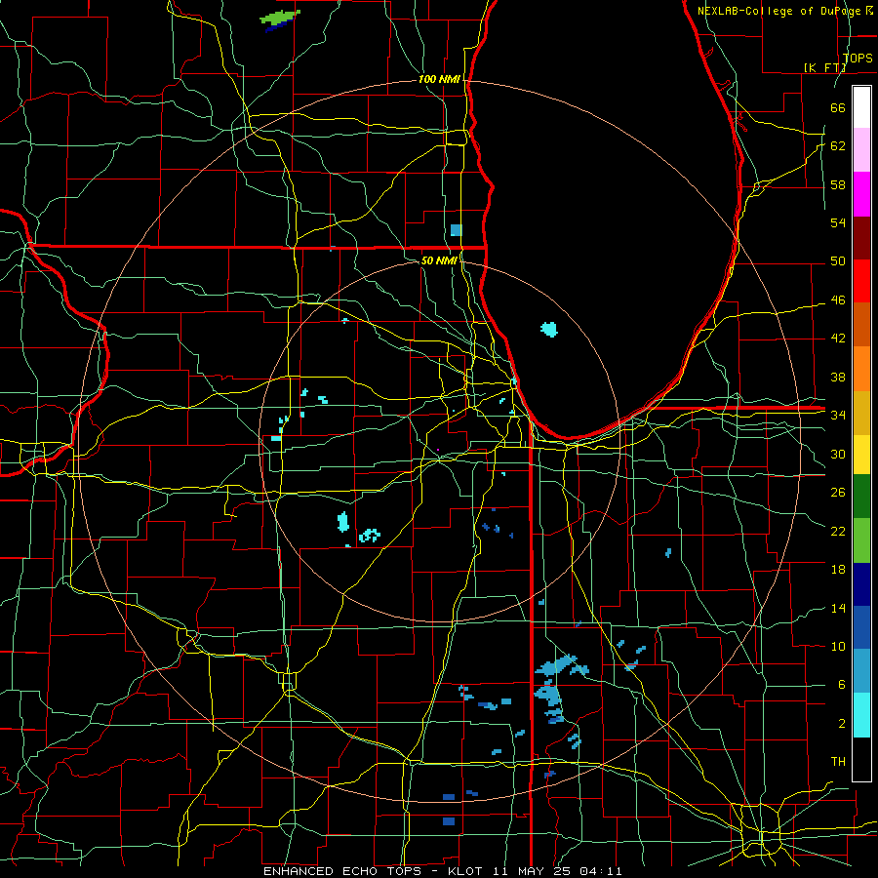
Task: Click the light pink legend swatch
Action: click(861, 150)
